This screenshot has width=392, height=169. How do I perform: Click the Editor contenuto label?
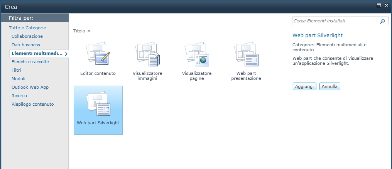98,73
